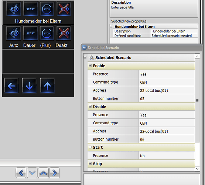Collapse the Disable section
This screenshot has width=205, height=185.
point(90,106)
